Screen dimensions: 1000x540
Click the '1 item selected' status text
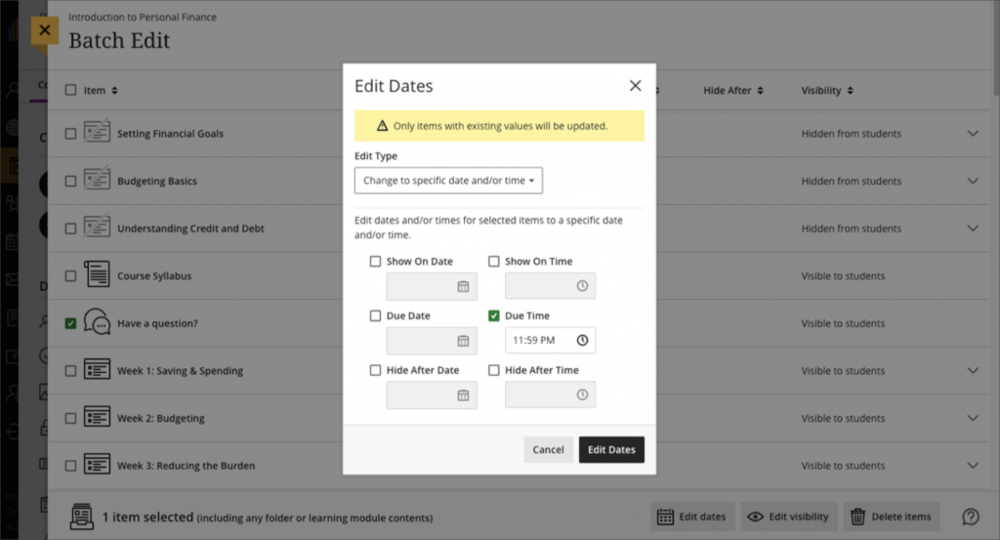click(x=148, y=517)
